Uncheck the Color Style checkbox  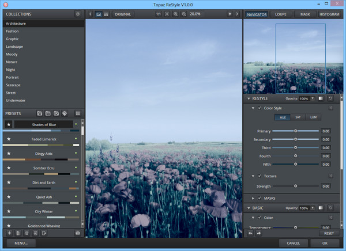[259, 108]
